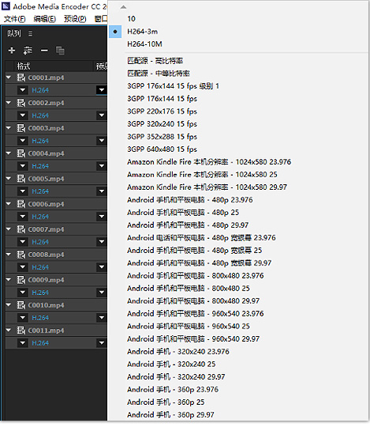The width and height of the screenshot is (370, 427).
Task: Click the H.264 format link under C0007.mp4
Action: 40,242
